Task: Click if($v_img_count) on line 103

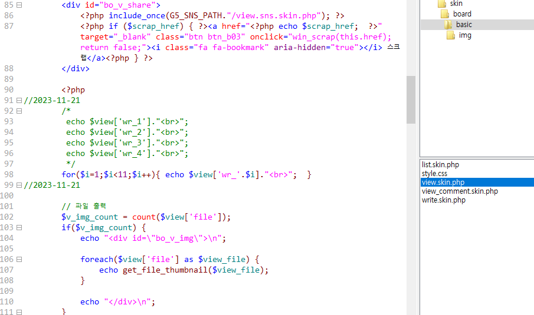Action: (x=99, y=227)
